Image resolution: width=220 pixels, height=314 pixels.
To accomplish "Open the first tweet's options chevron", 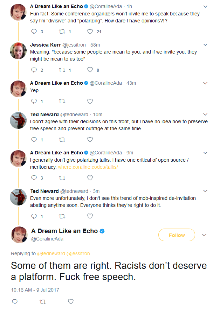I will 205,7.
